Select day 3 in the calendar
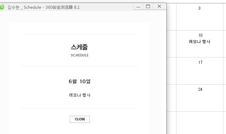Image resolution: width=226 pixels, height=134 pixels. [199, 8]
